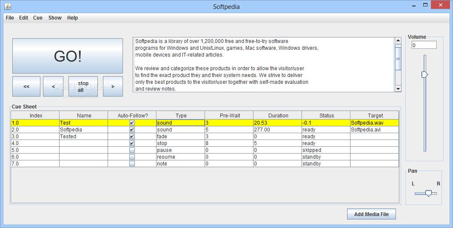Close the Softpedia window
453x228 pixels.
coord(441,5)
